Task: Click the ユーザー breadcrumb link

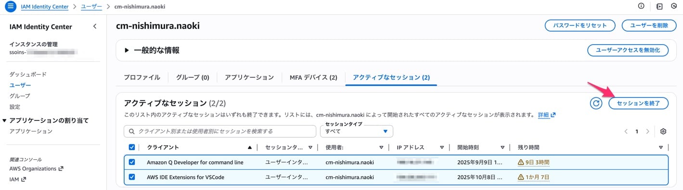Action: [91, 7]
